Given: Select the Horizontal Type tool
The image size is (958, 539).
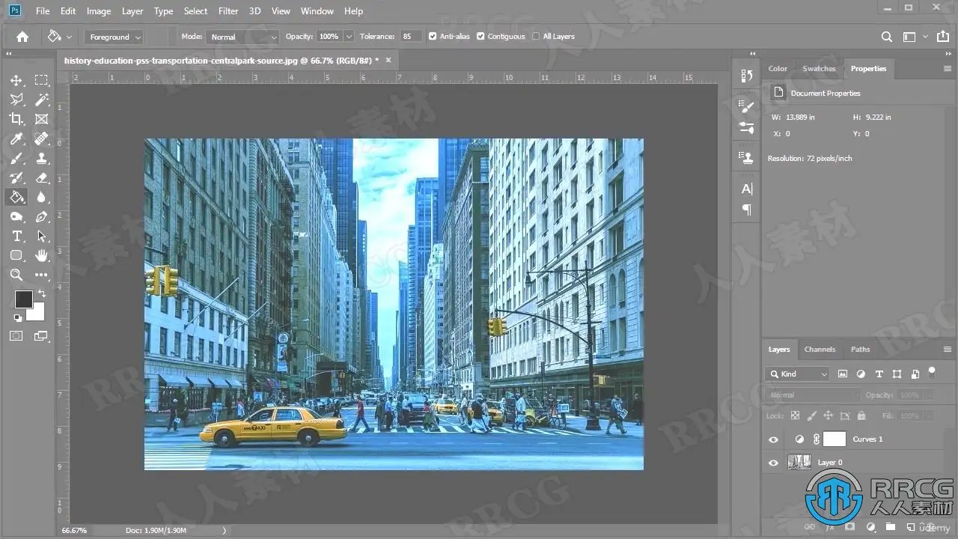Looking at the screenshot, I should click(x=16, y=236).
